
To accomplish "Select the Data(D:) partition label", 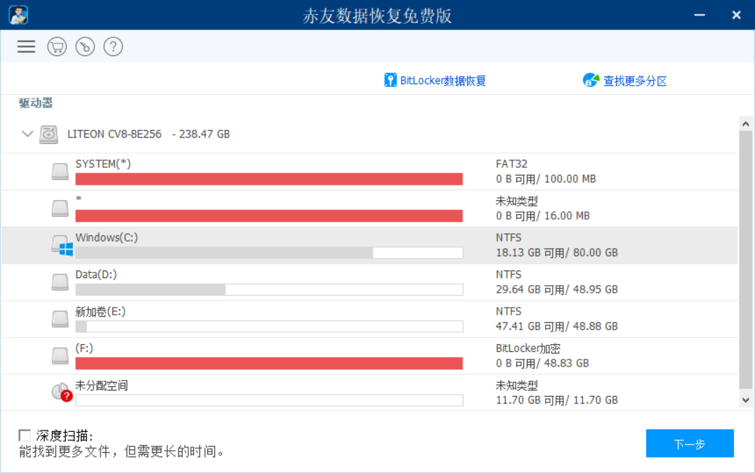I will (x=96, y=275).
